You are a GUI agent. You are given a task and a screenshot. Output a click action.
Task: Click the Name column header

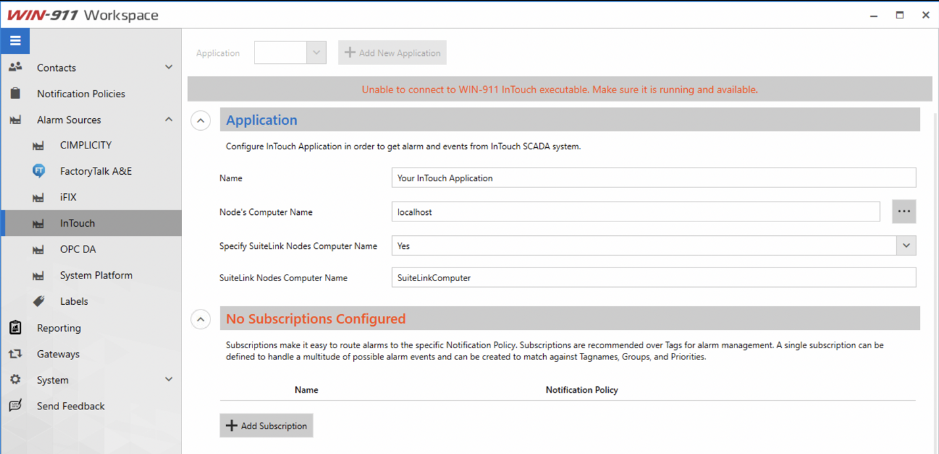(x=306, y=390)
